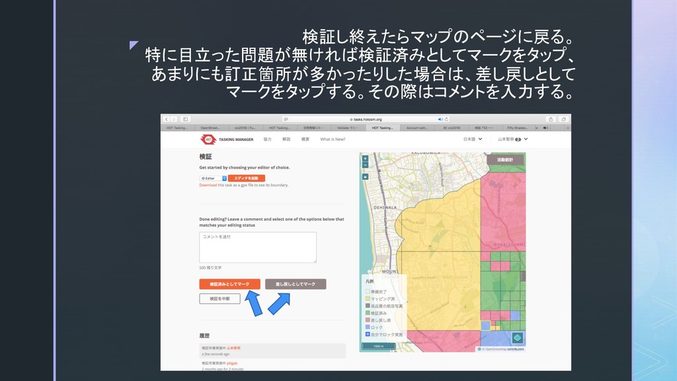
Task: Switch to the Fifty Shades... tab
Action: click(x=517, y=128)
